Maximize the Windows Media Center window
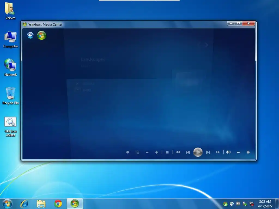This screenshot has width=279, height=209. pos(238,23)
